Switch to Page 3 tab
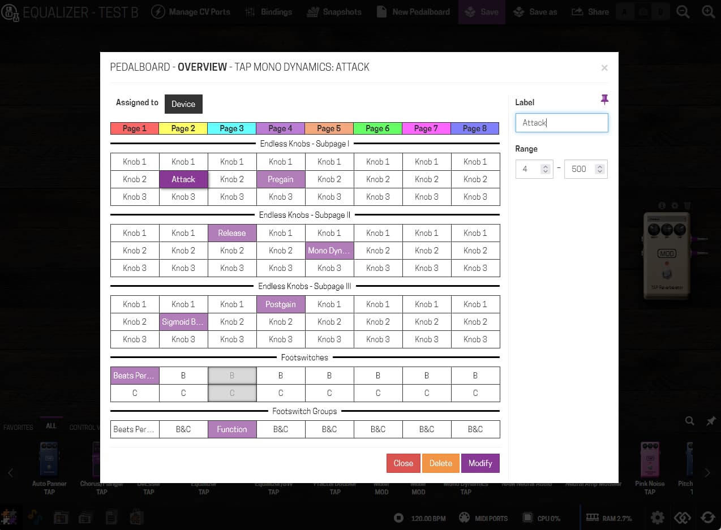 coord(232,128)
